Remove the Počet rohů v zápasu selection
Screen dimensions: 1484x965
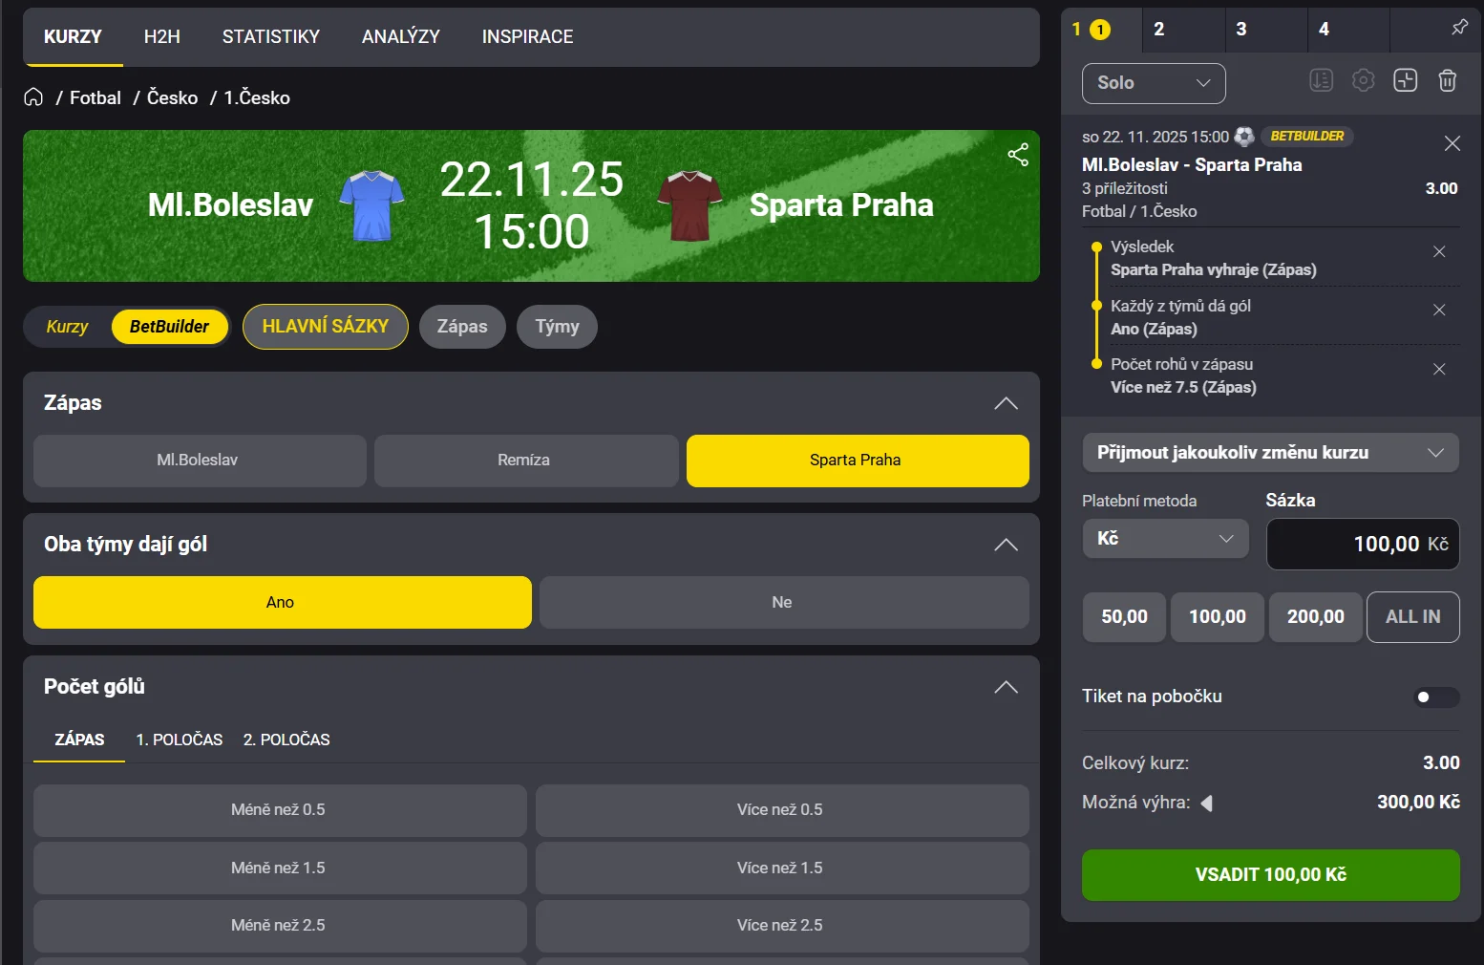coord(1439,370)
